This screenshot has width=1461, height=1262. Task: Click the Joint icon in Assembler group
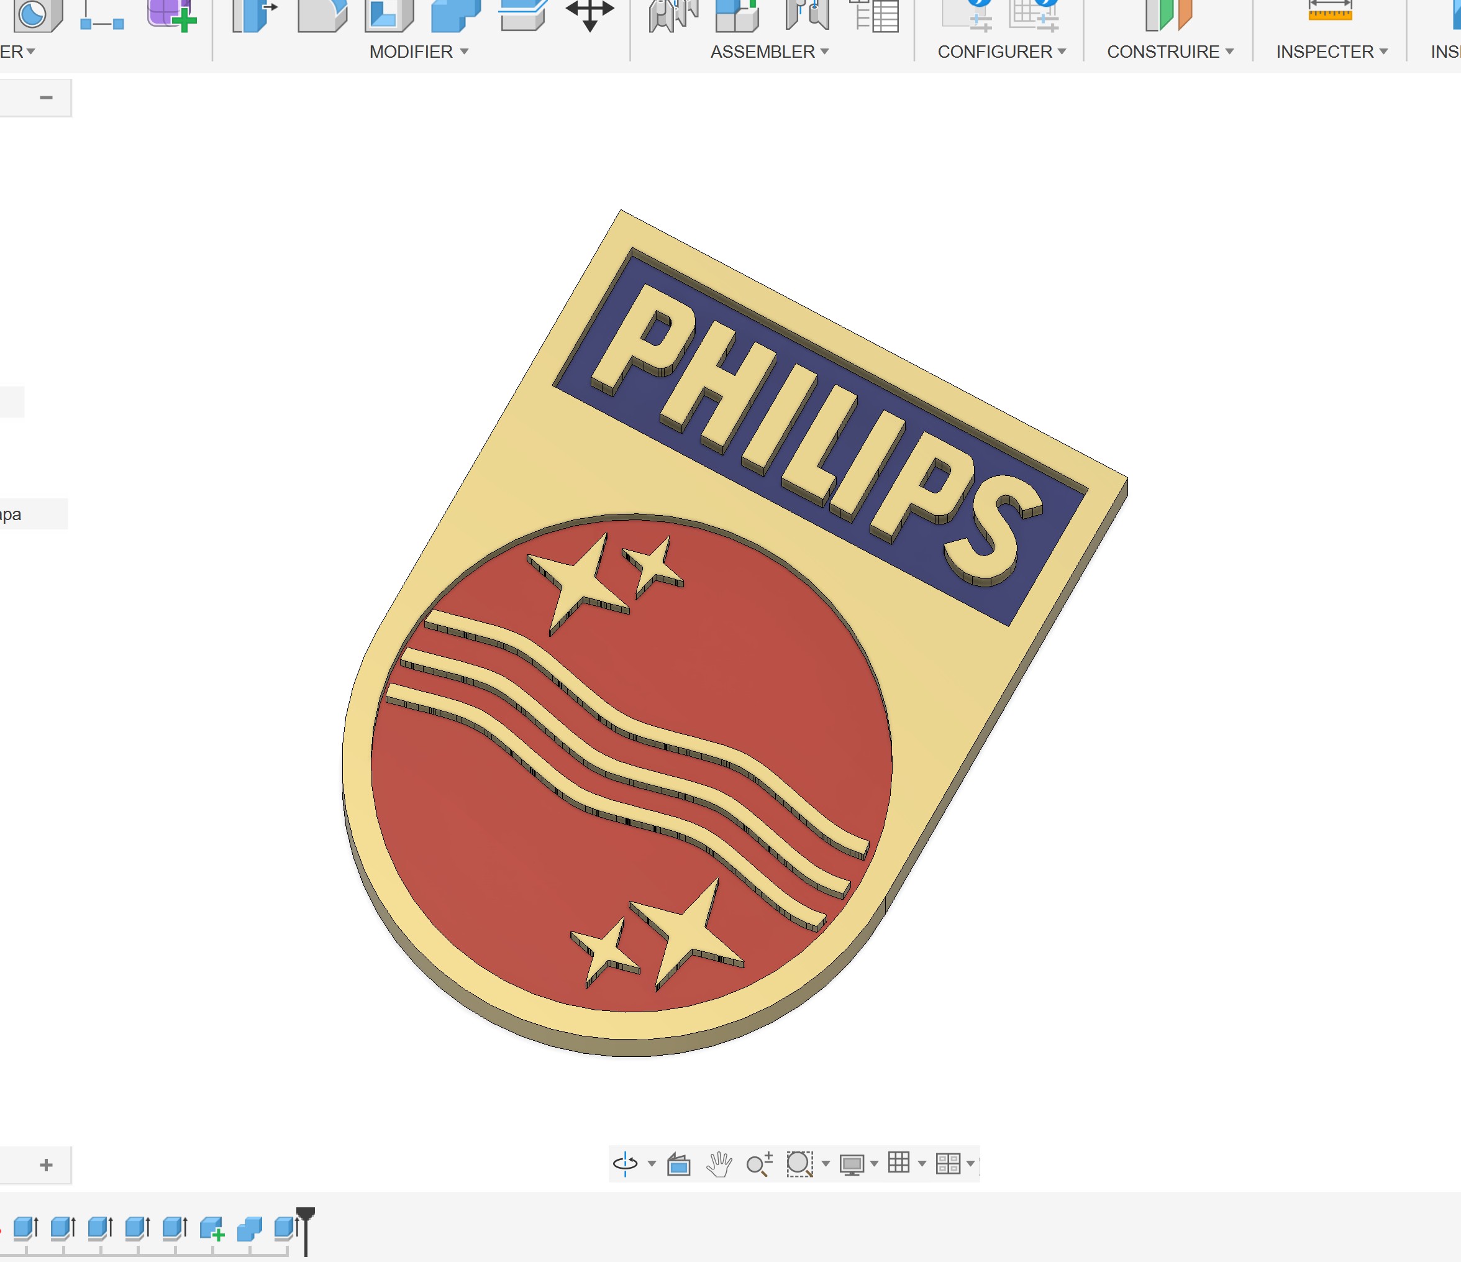673,16
